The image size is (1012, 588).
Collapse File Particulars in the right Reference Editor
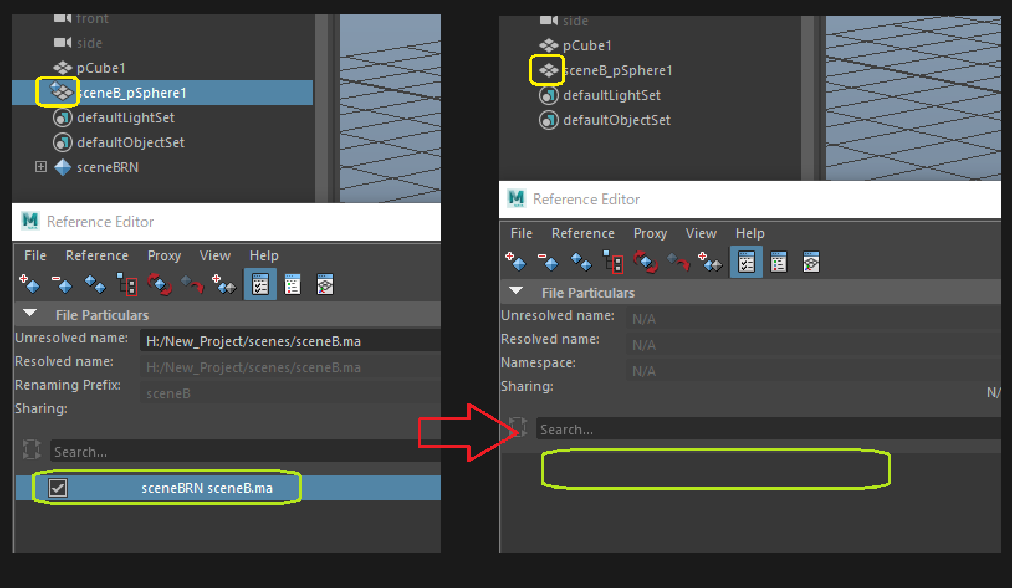[515, 291]
